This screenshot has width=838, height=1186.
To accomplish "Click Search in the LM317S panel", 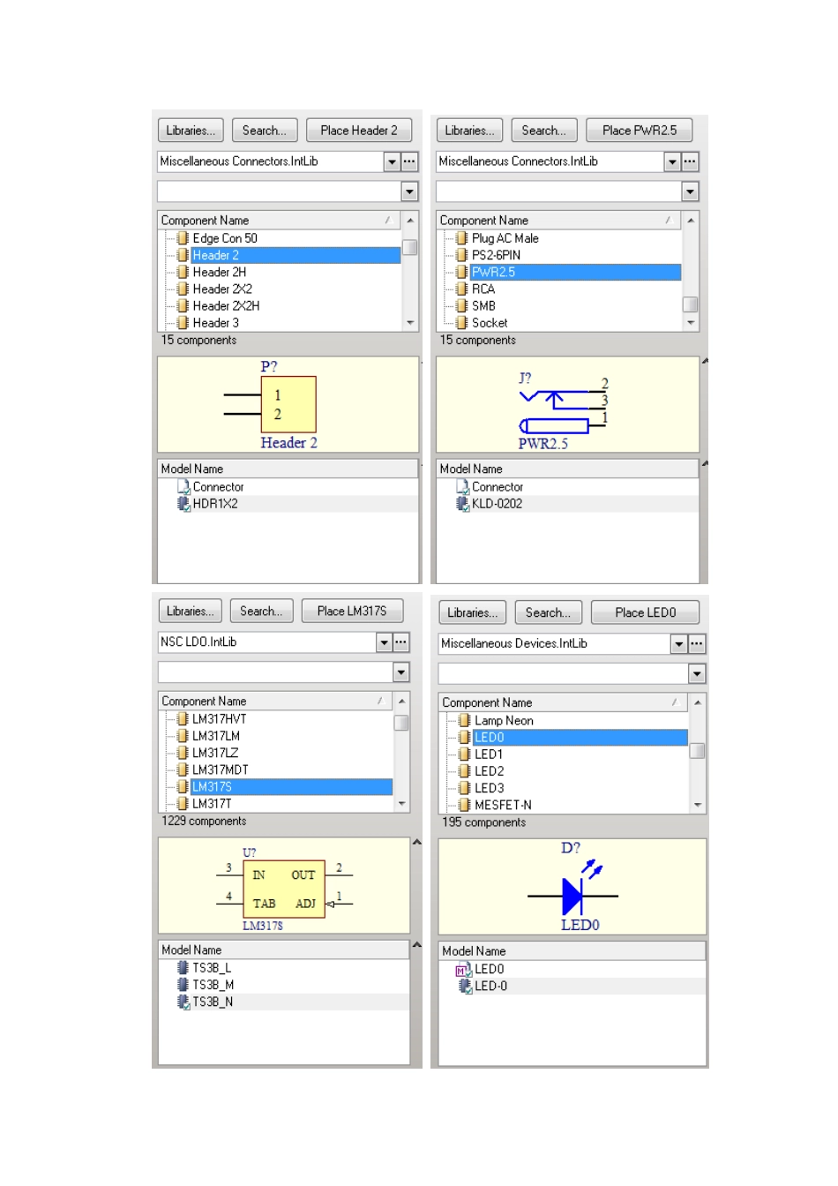I will [x=261, y=611].
